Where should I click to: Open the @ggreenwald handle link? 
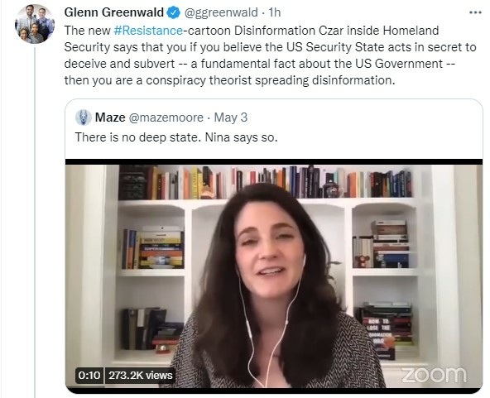(221, 12)
